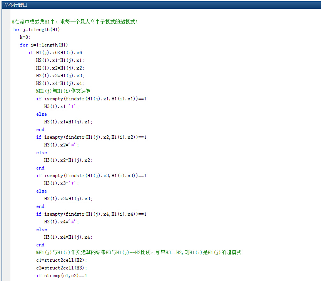
Task: Click the line 'c2=struct2cell(H3);'
Action: click(x=62, y=268)
